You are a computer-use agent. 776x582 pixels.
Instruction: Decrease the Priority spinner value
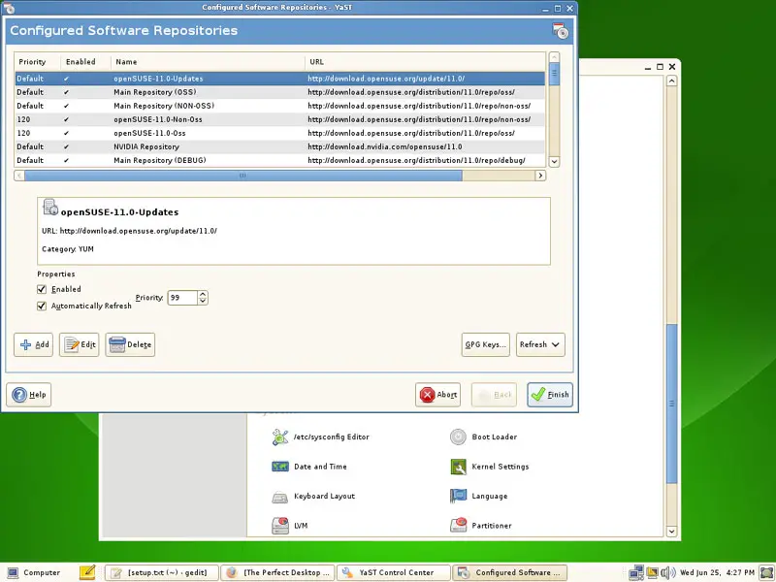(203, 301)
